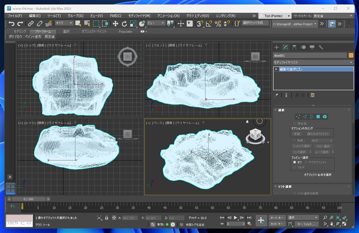Toggle the 3D Snaps icon
Screen dimensions: 359x233
[x=200, y=24]
